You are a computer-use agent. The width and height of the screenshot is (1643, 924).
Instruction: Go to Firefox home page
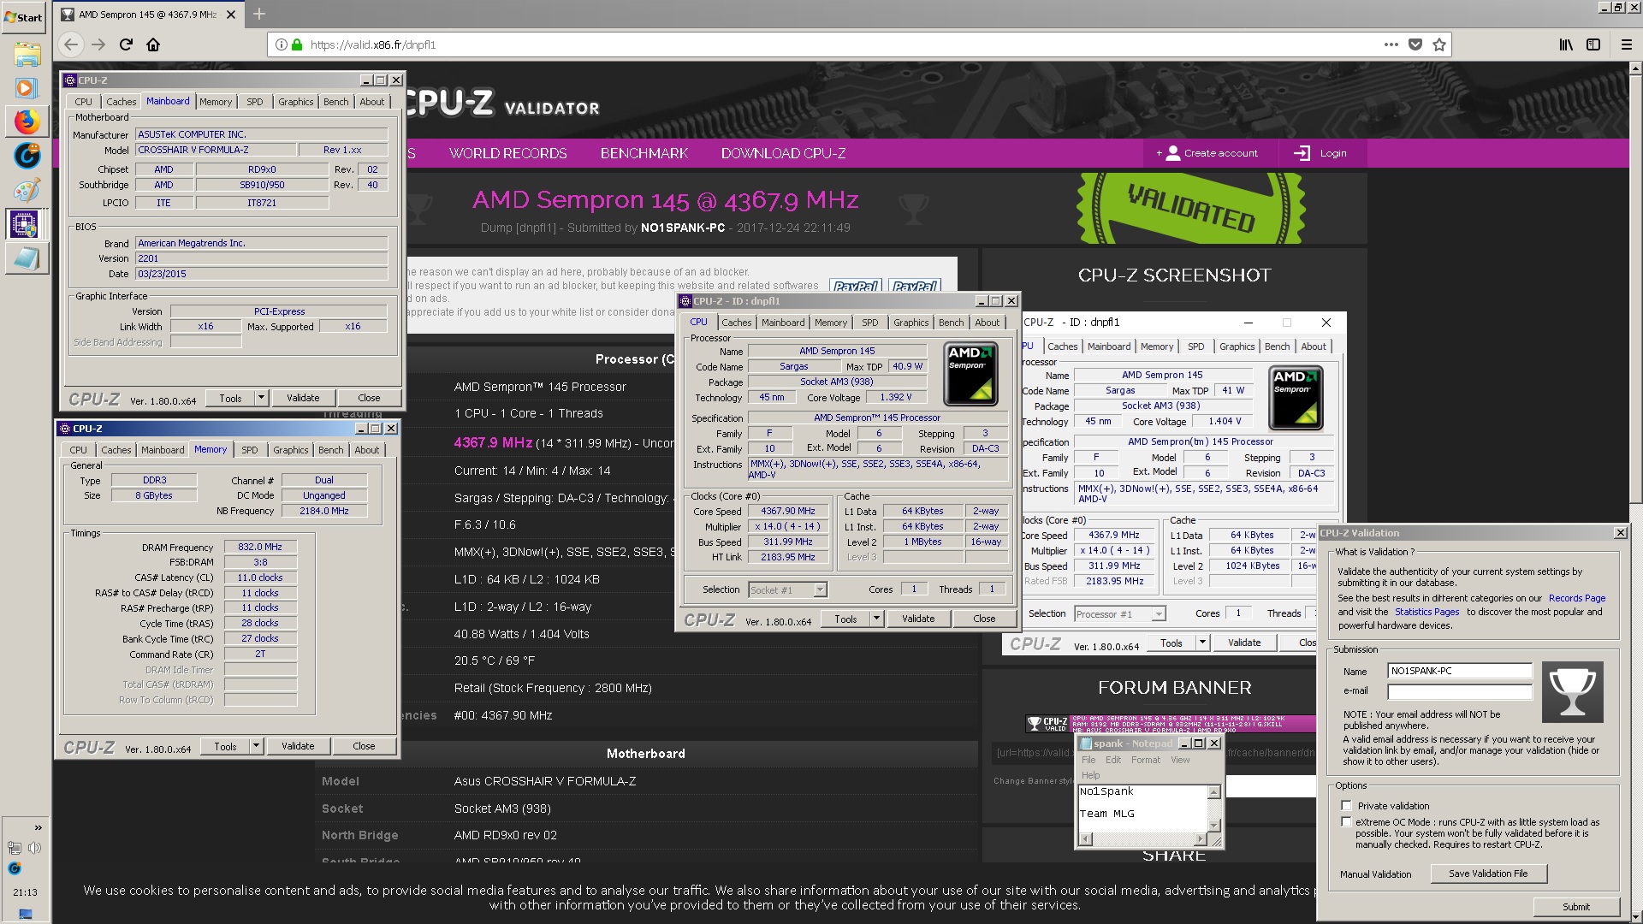[x=153, y=44]
